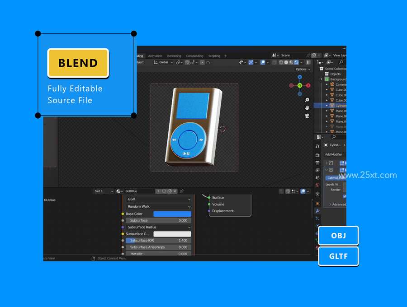Click the fake user shield icon for GLBBlue

(x=164, y=191)
